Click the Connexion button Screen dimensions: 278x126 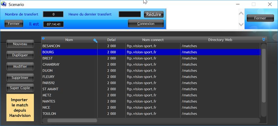(146, 24)
